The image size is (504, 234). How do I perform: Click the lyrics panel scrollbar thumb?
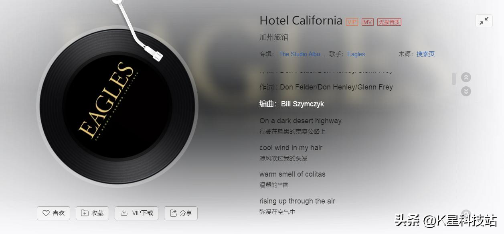pos(454,79)
